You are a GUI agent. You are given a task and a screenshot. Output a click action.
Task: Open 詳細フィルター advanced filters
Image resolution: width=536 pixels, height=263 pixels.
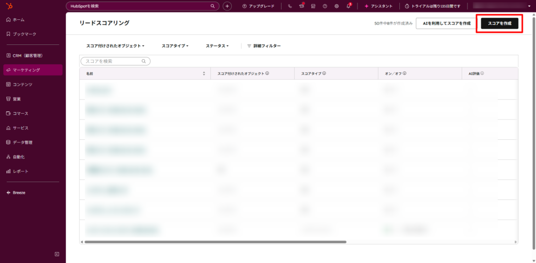pos(264,45)
